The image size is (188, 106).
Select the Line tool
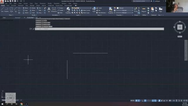2,9
